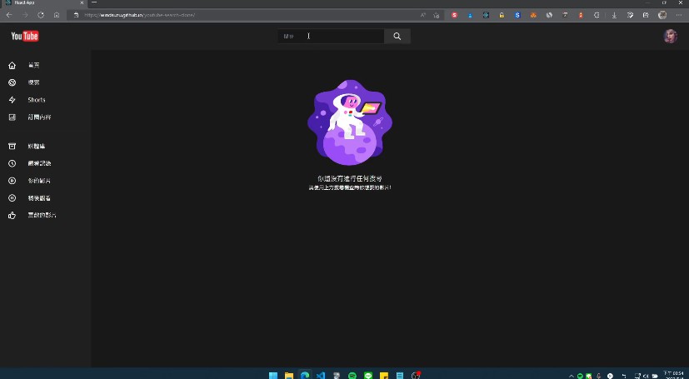The image size is (689, 379).
Task: Go to Home via house icon
Action: click(x=12, y=65)
